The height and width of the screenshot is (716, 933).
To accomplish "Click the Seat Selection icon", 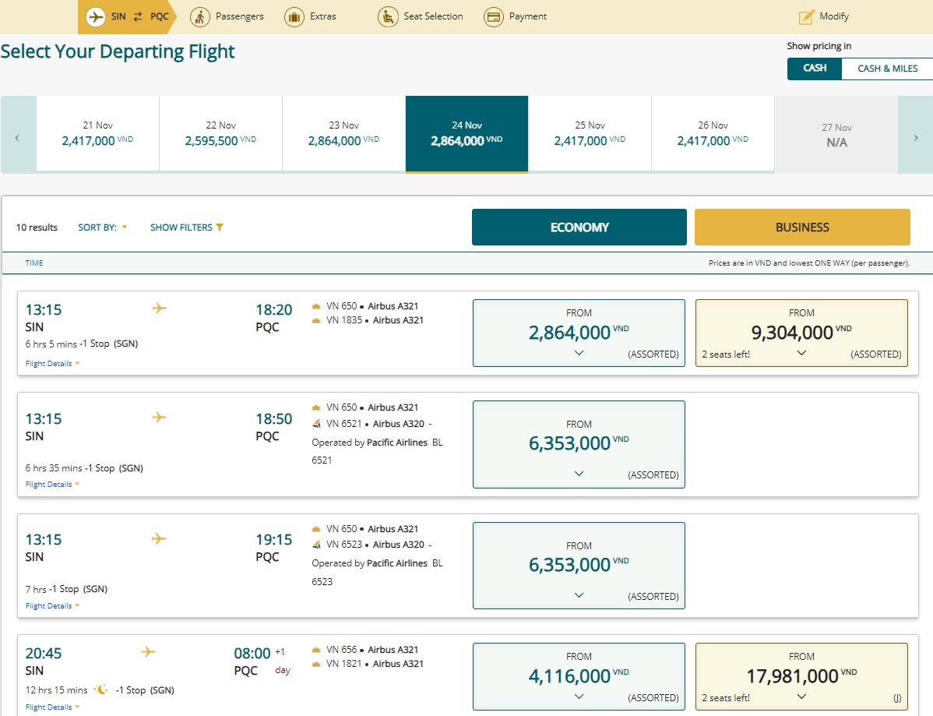I will click(x=387, y=16).
